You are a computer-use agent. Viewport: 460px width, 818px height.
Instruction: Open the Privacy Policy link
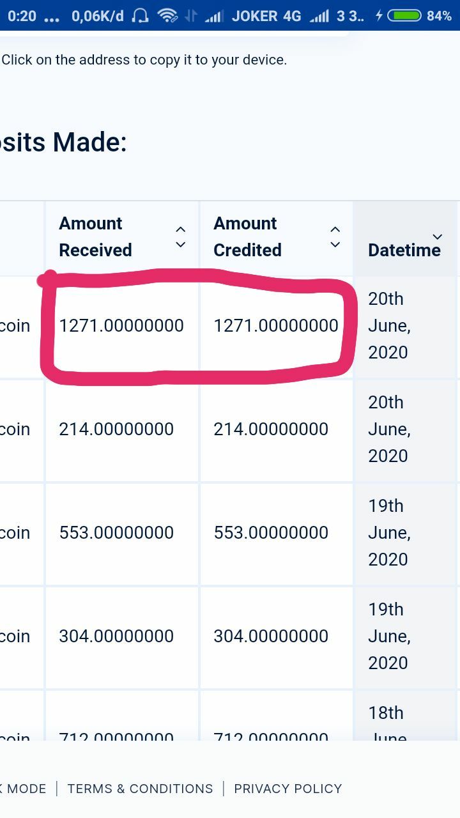(x=288, y=789)
